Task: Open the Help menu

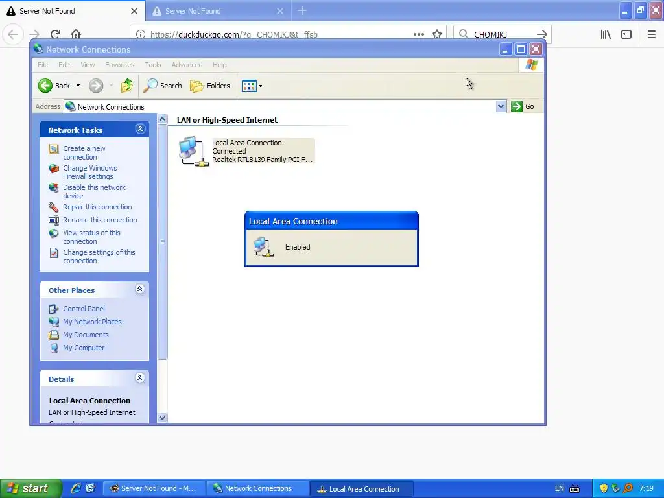Action: [219, 65]
